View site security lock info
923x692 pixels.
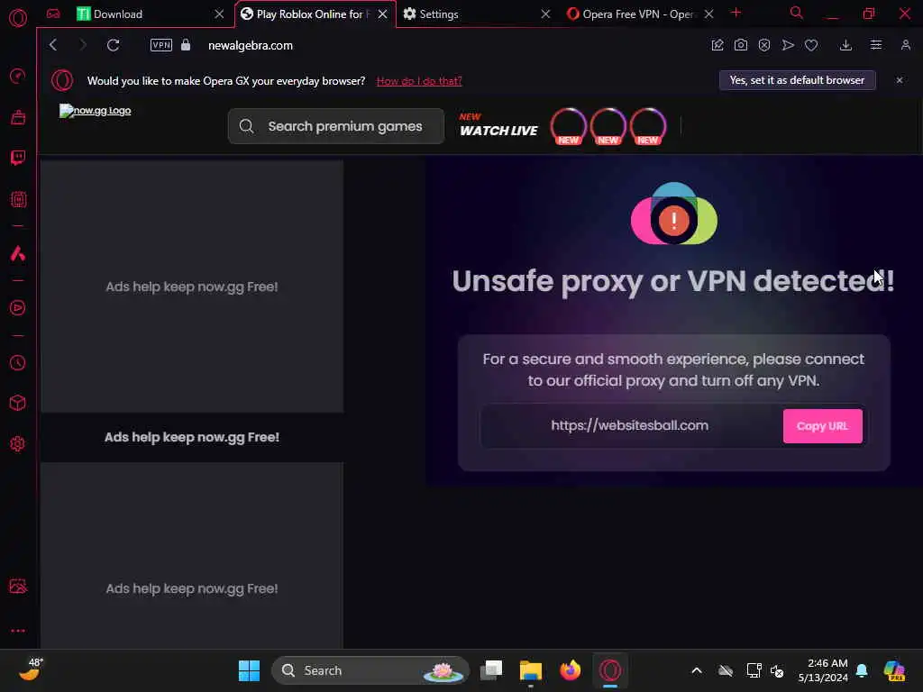tap(186, 45)
